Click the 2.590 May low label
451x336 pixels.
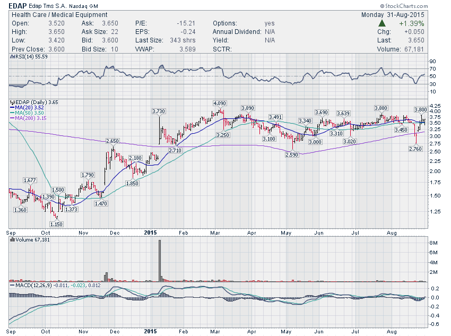click(292, 154)
